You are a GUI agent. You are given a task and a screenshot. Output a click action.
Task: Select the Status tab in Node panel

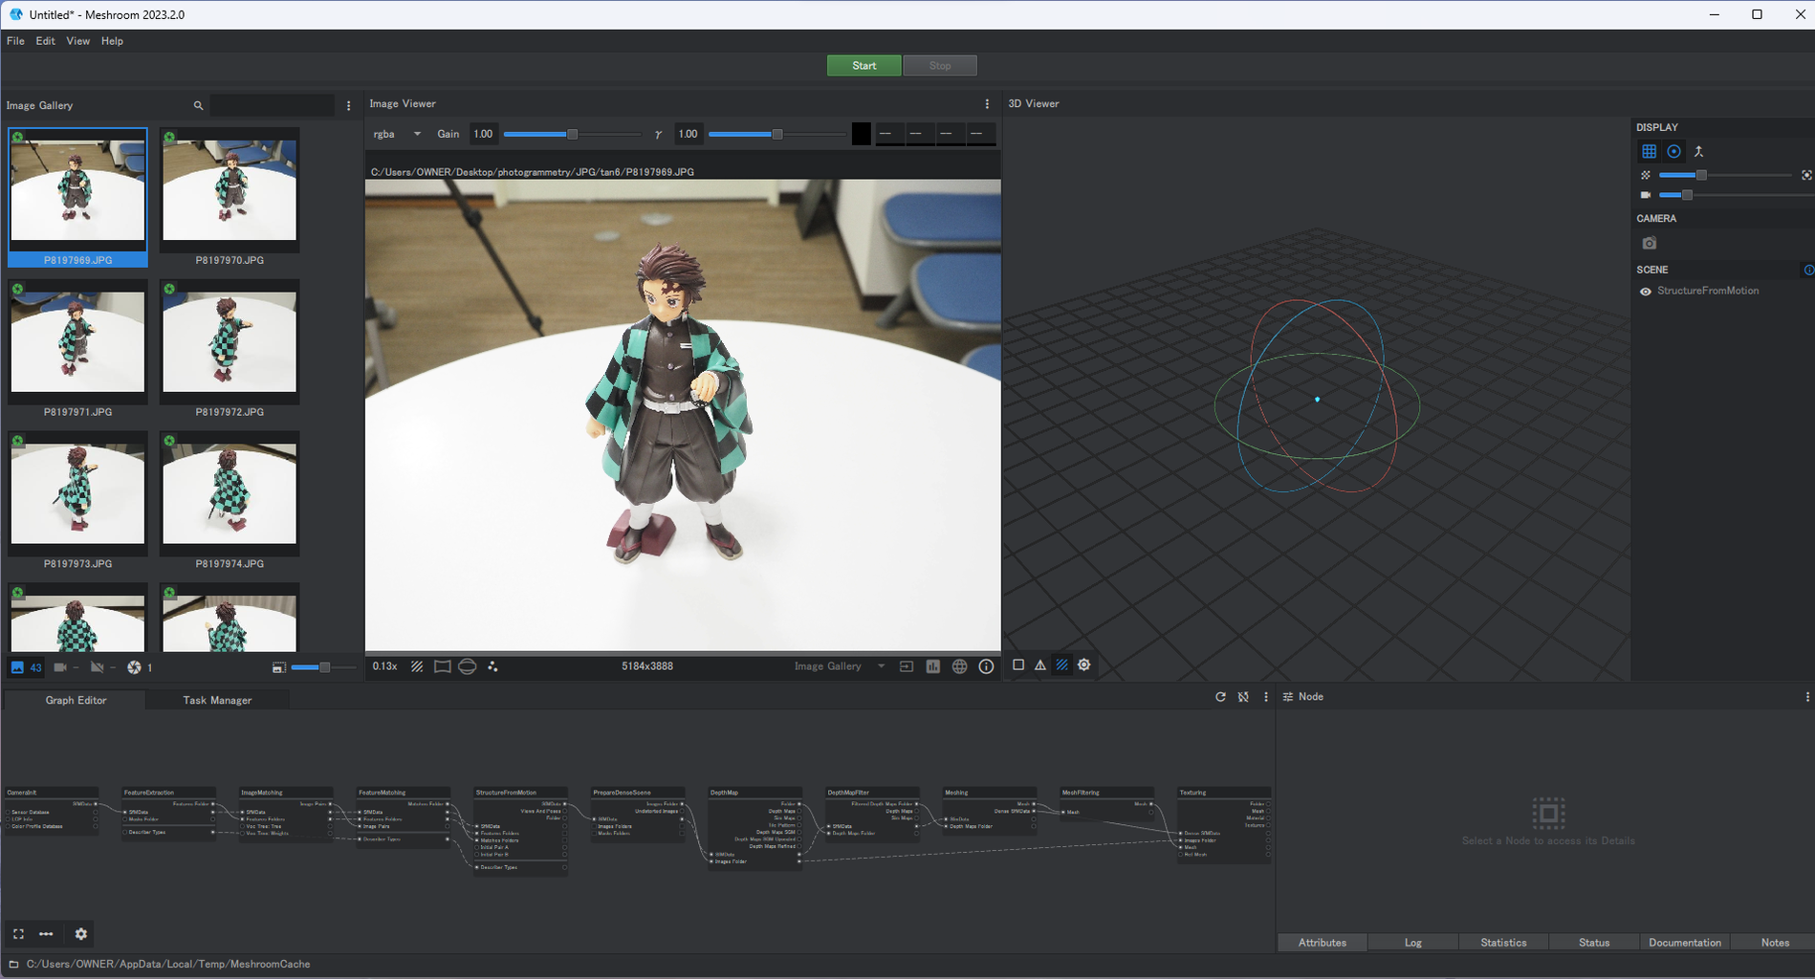tap(1593, 943)
